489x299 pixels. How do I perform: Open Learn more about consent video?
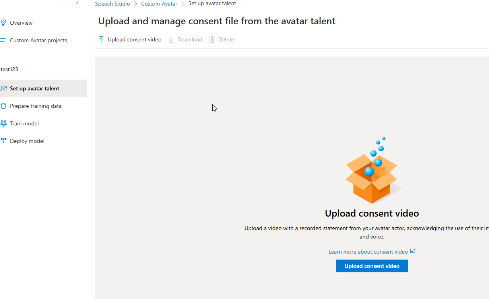click(367, 251)
